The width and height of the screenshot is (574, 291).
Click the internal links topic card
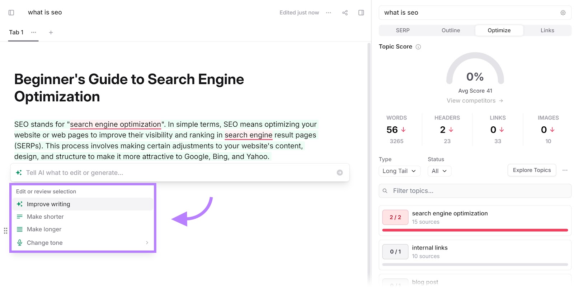point(475,255)
